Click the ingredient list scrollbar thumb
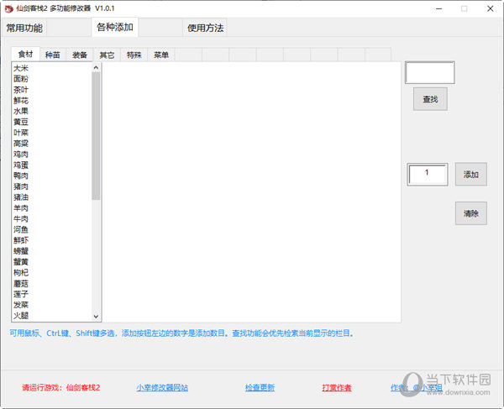 point(96,136)
